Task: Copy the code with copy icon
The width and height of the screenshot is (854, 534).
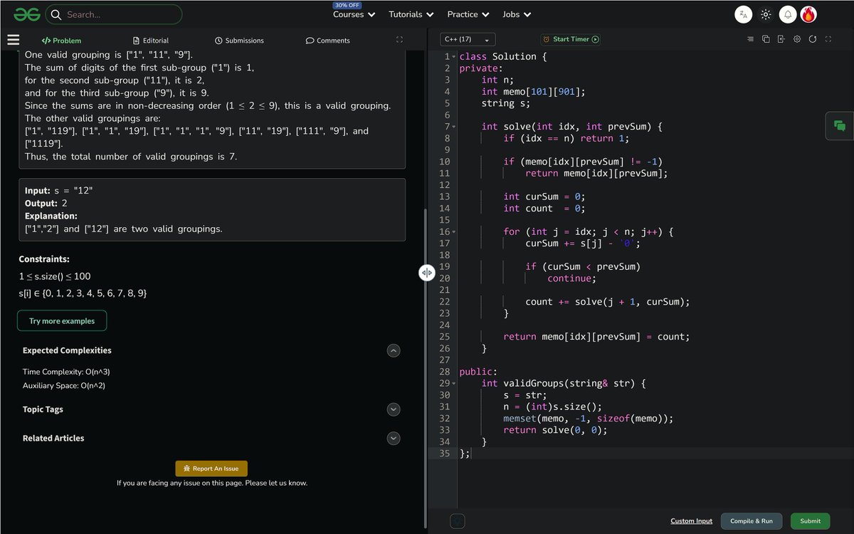Action: pos(766,39)
